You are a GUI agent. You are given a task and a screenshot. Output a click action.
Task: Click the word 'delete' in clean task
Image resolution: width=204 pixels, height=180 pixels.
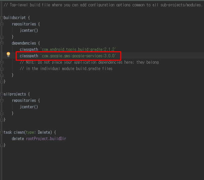pyautogui.click(x=18, y=139)
